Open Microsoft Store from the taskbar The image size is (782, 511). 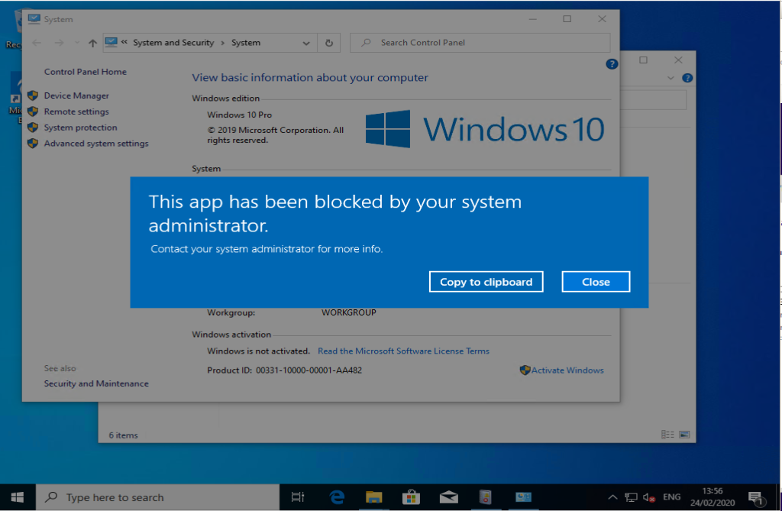click(x=411, y=497)
